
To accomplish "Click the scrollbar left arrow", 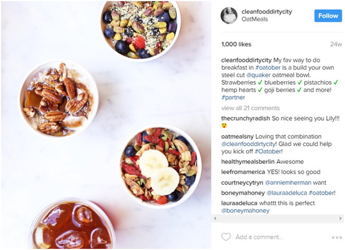I will [x=215, y=218].
